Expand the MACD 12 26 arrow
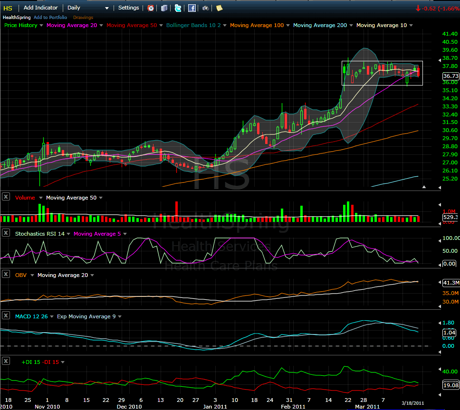The image size is (460, 410). 52,317
